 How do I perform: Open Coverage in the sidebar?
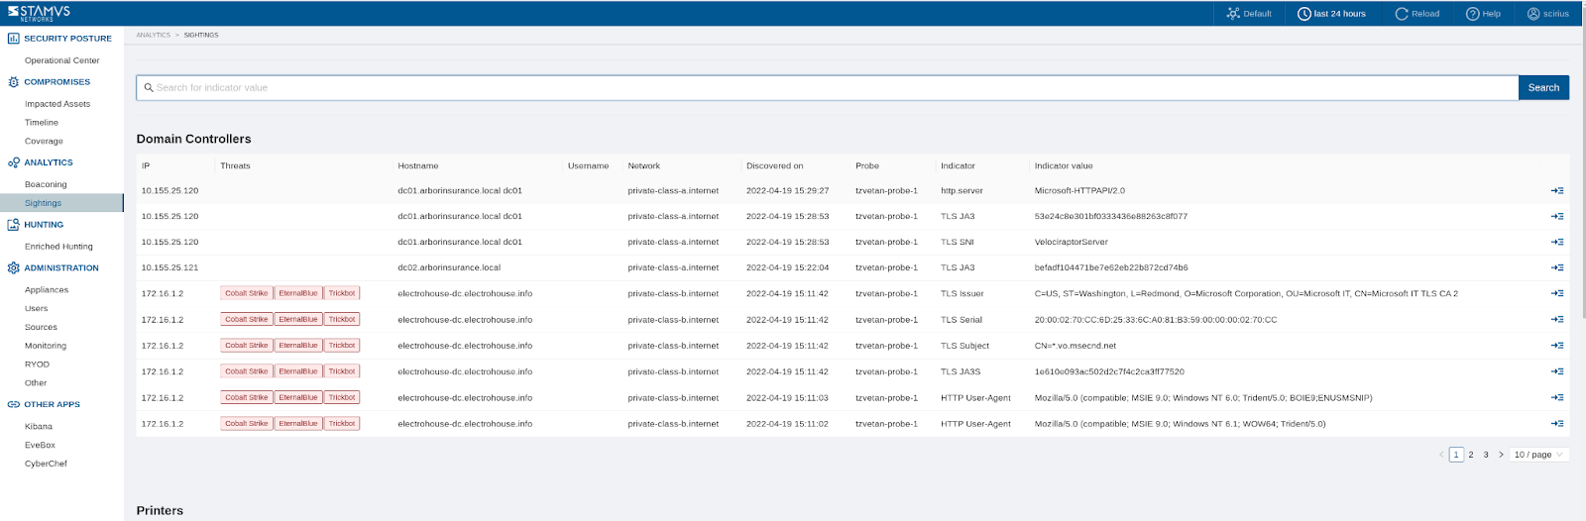[x=44, y=142]
